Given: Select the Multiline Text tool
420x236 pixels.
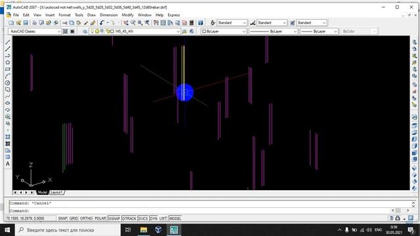Looking at the screenshot, I should pos(8,164).
